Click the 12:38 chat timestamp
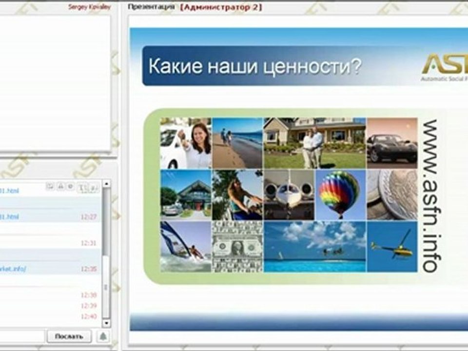This screenshot has width=468, height=351. click(89, 295)
